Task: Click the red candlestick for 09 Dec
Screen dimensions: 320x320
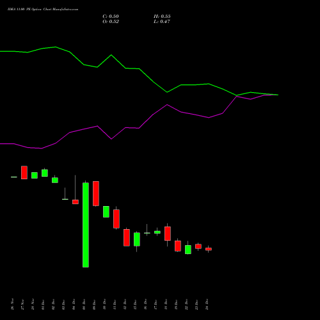Action: click(96, 193)
